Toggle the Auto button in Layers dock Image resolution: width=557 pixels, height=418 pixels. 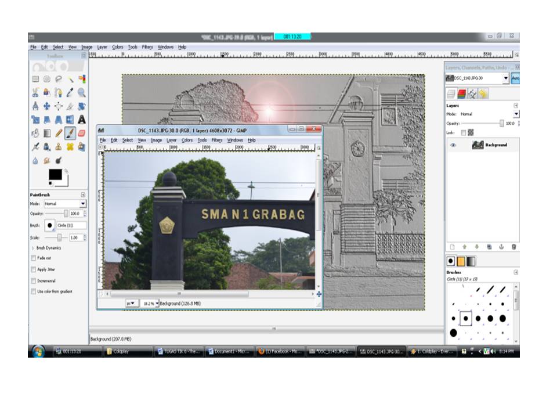pos(515,78)
